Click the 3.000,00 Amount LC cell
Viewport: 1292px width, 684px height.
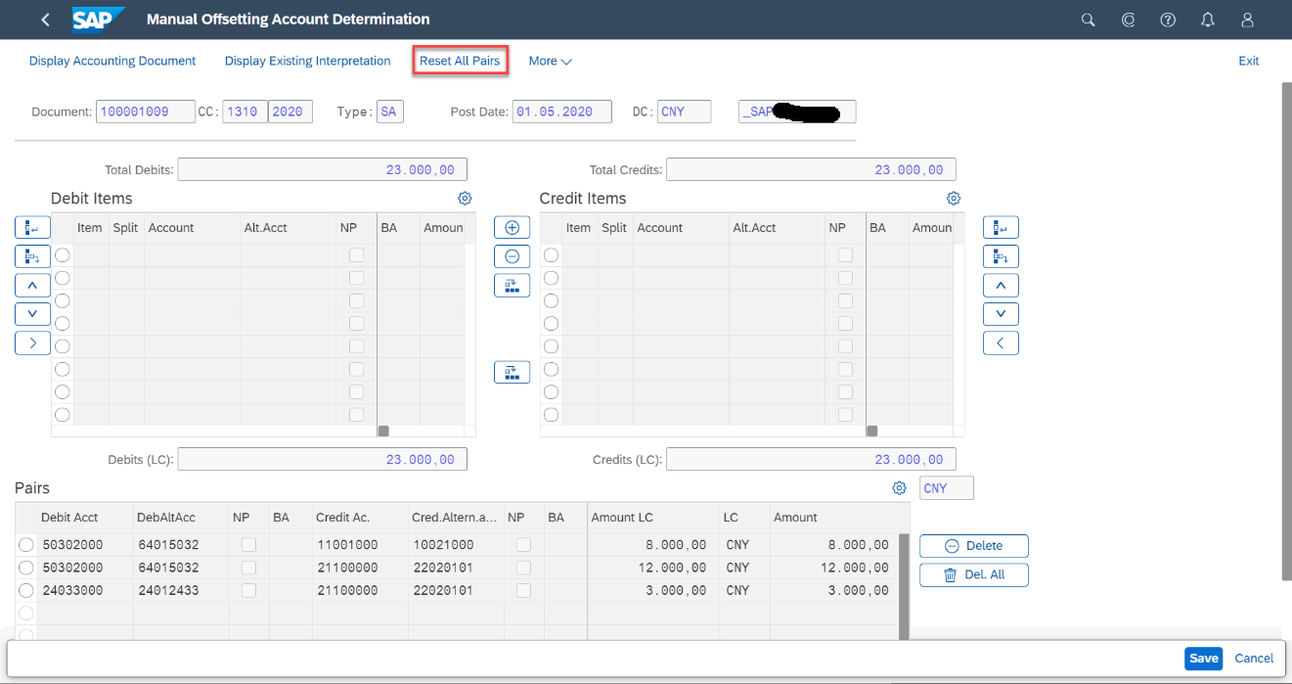click(x=653, y=590)
